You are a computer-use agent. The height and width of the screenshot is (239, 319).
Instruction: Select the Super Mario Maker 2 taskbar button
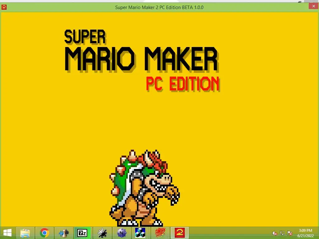point(180,233)
